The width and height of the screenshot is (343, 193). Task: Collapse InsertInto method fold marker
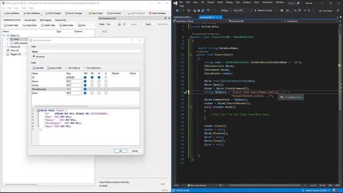tap(191, 55)
